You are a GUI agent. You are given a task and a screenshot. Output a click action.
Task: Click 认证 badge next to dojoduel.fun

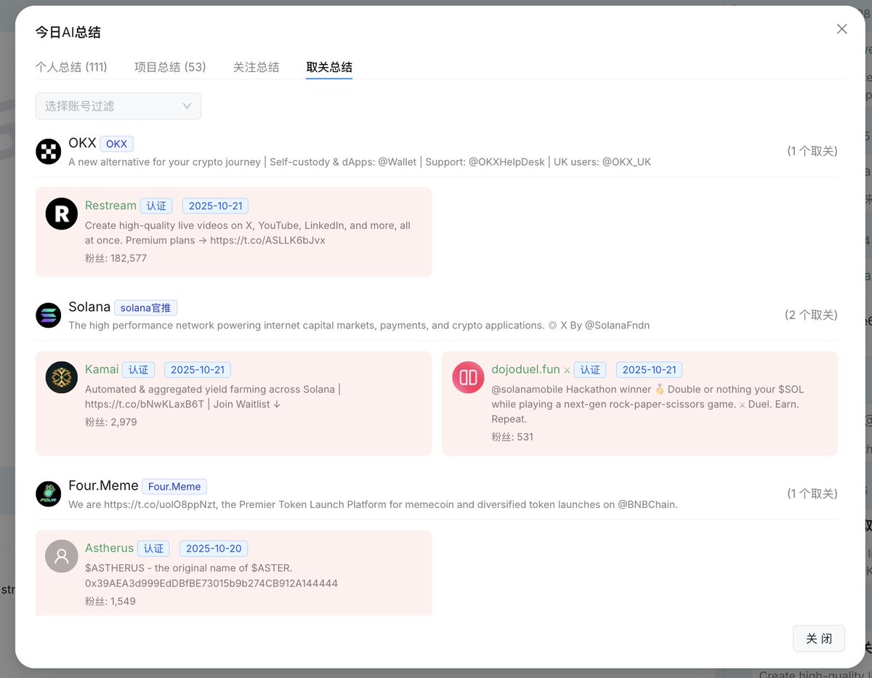(590, 369)
